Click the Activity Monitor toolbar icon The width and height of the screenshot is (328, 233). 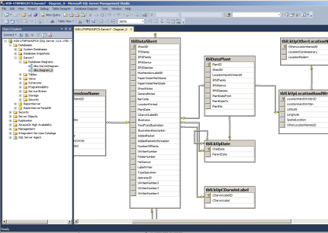(x=144, y=15)
